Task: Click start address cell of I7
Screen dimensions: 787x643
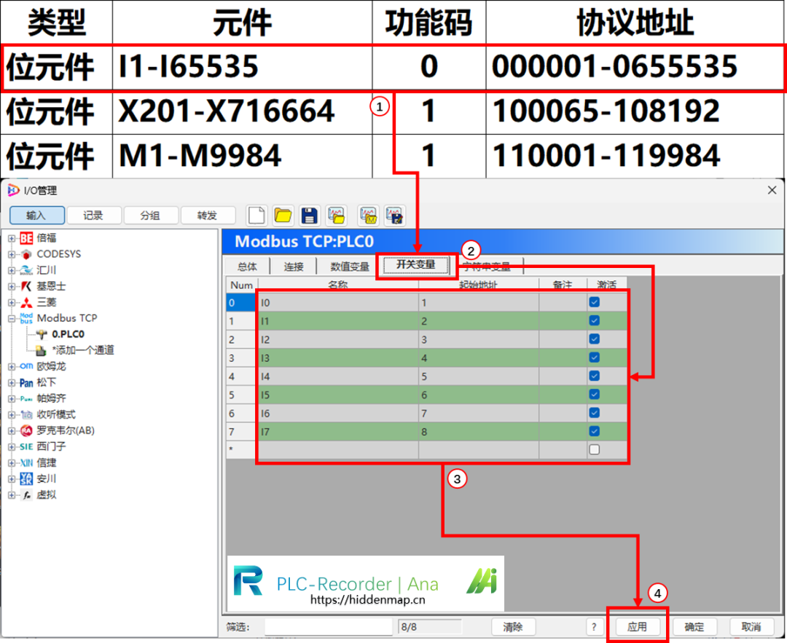Action: 478,431
